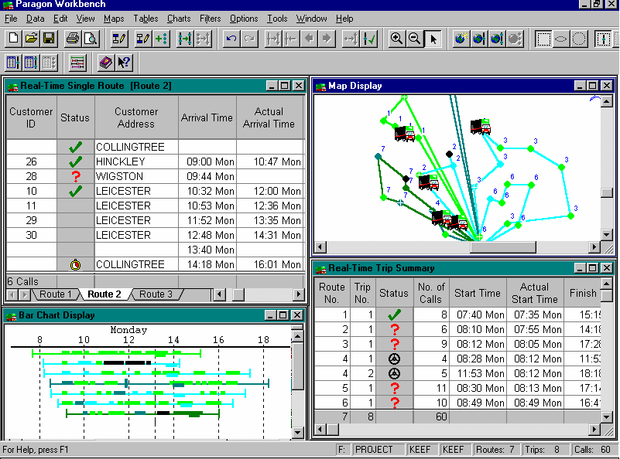Select the HINCKLEY address cell
620x459 pixels.
[x=136, y=161]
